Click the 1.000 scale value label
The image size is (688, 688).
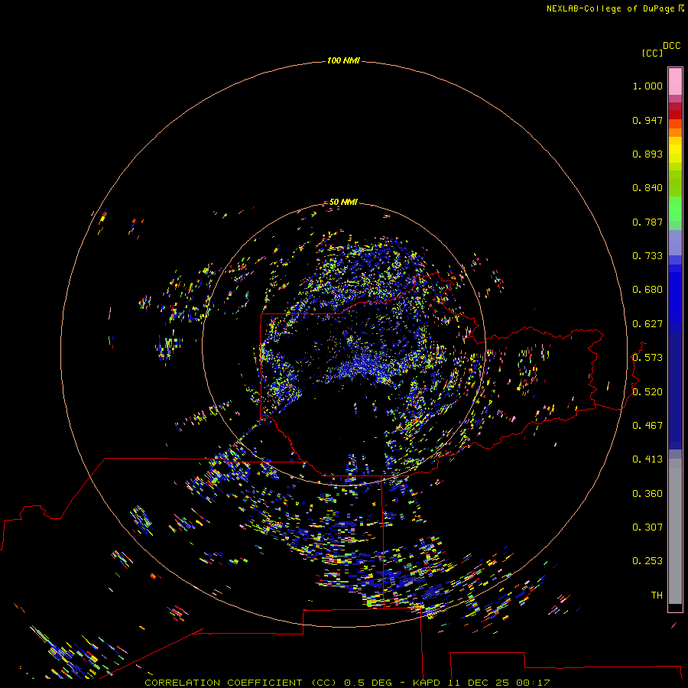[x=647, y=86]
